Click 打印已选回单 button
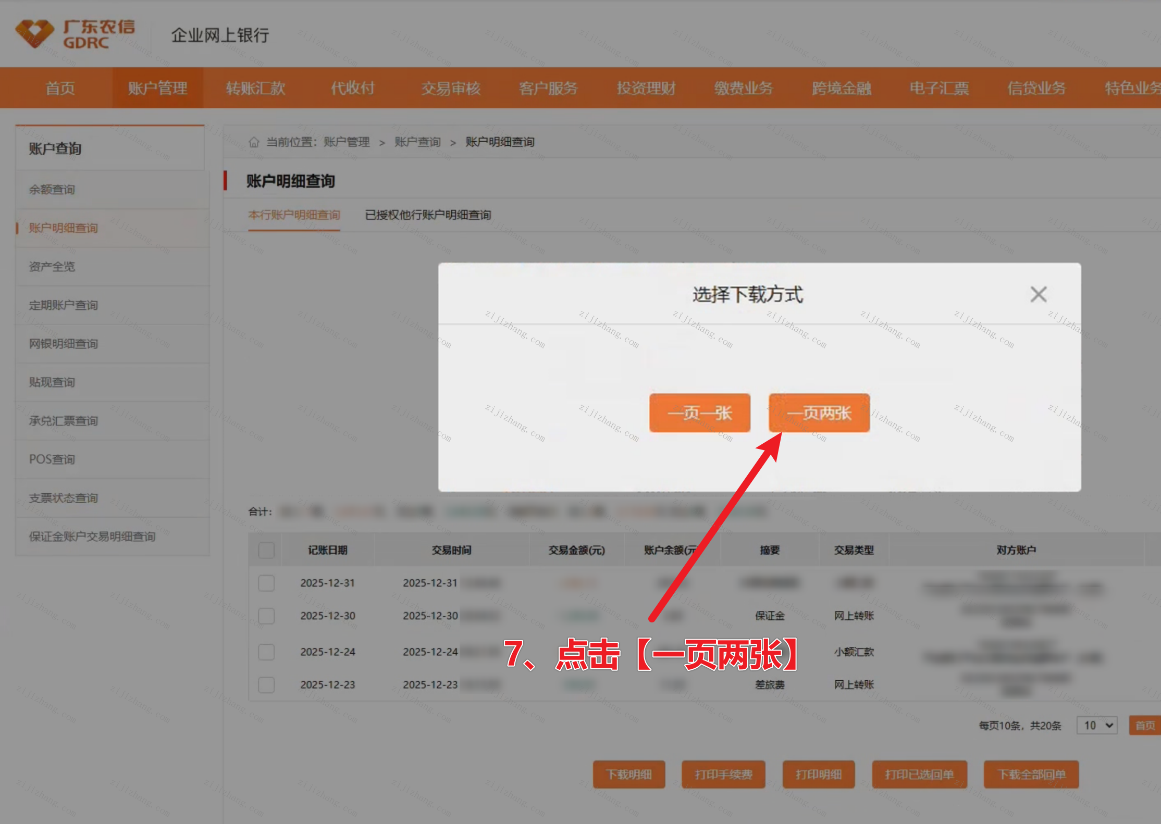 (x=919, y=774)
